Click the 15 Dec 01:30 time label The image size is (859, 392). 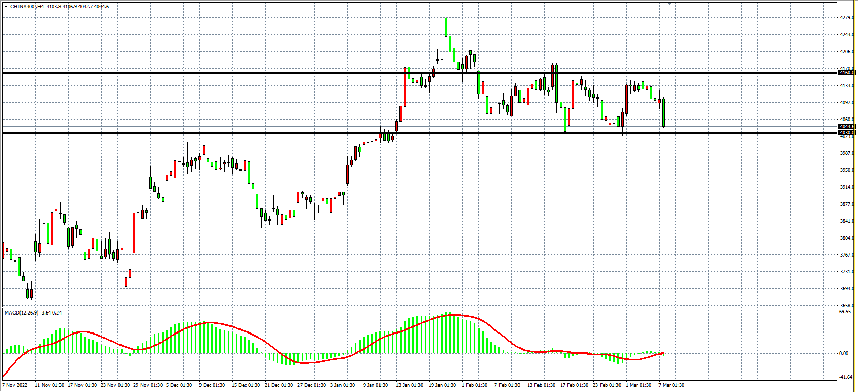[x=246, y=385]
